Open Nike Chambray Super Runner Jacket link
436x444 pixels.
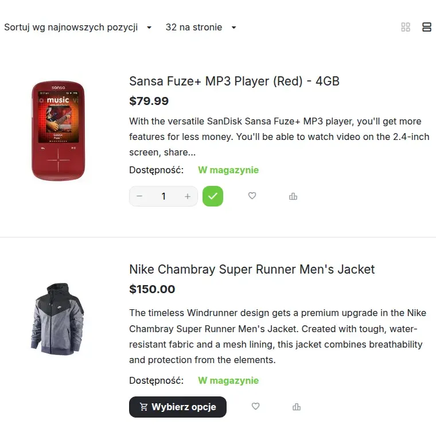252,269
